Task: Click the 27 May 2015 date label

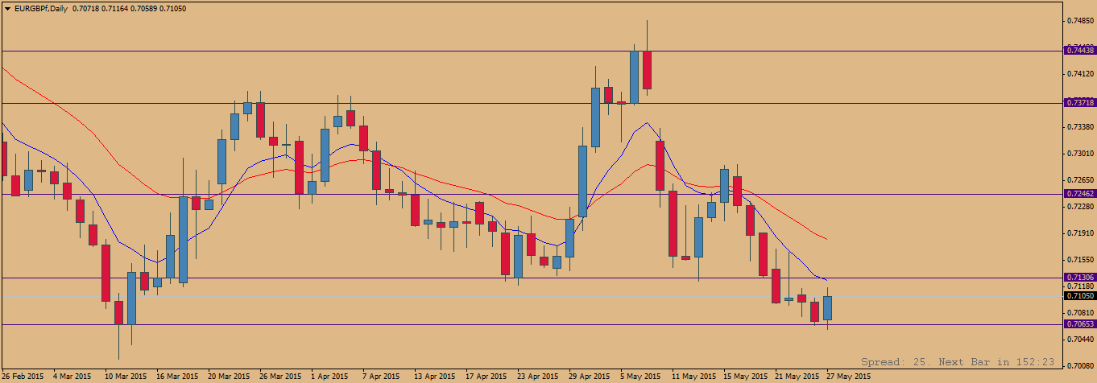Action: pyautogui.click(x=847, y=376)
